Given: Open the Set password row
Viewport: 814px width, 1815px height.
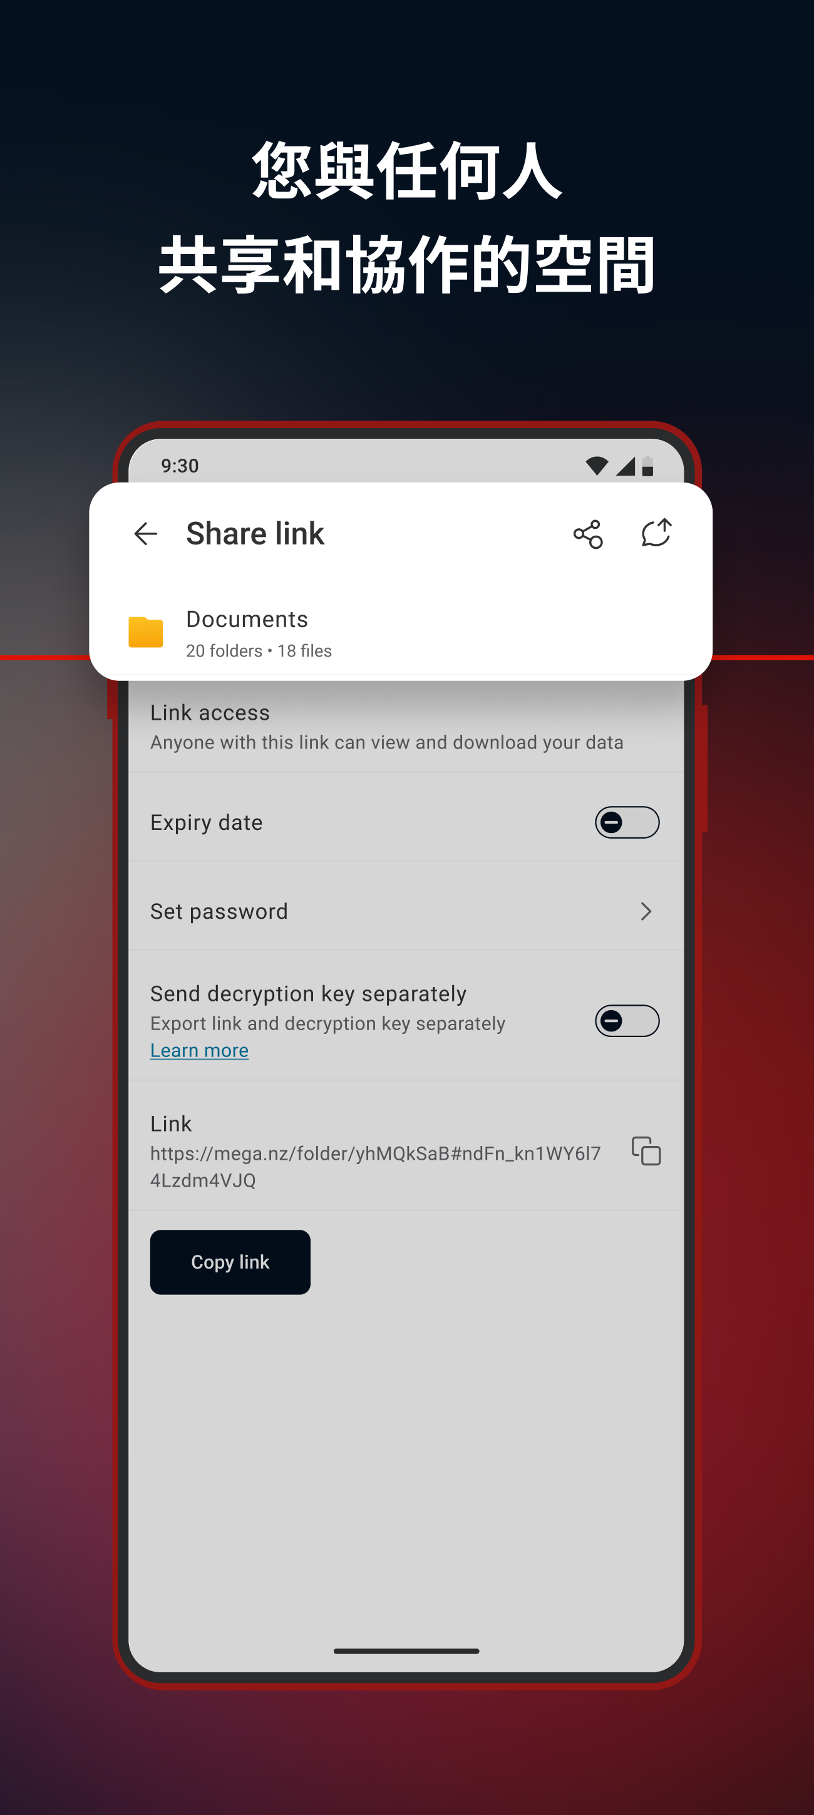Looking at the screenshot, I should click(x=406, y=911).
